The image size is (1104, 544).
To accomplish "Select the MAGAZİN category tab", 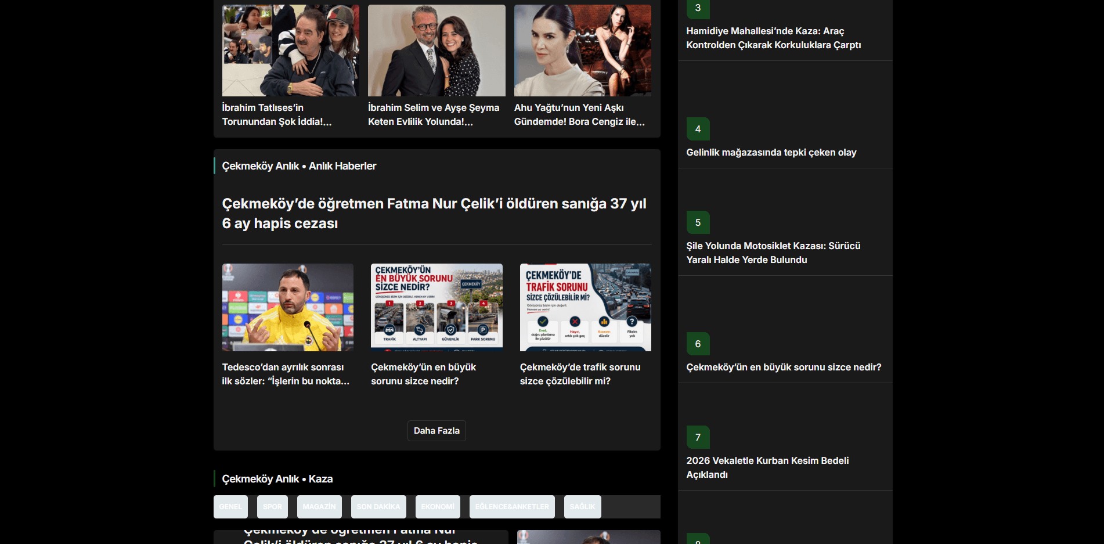I will click(x=319, y=507).
